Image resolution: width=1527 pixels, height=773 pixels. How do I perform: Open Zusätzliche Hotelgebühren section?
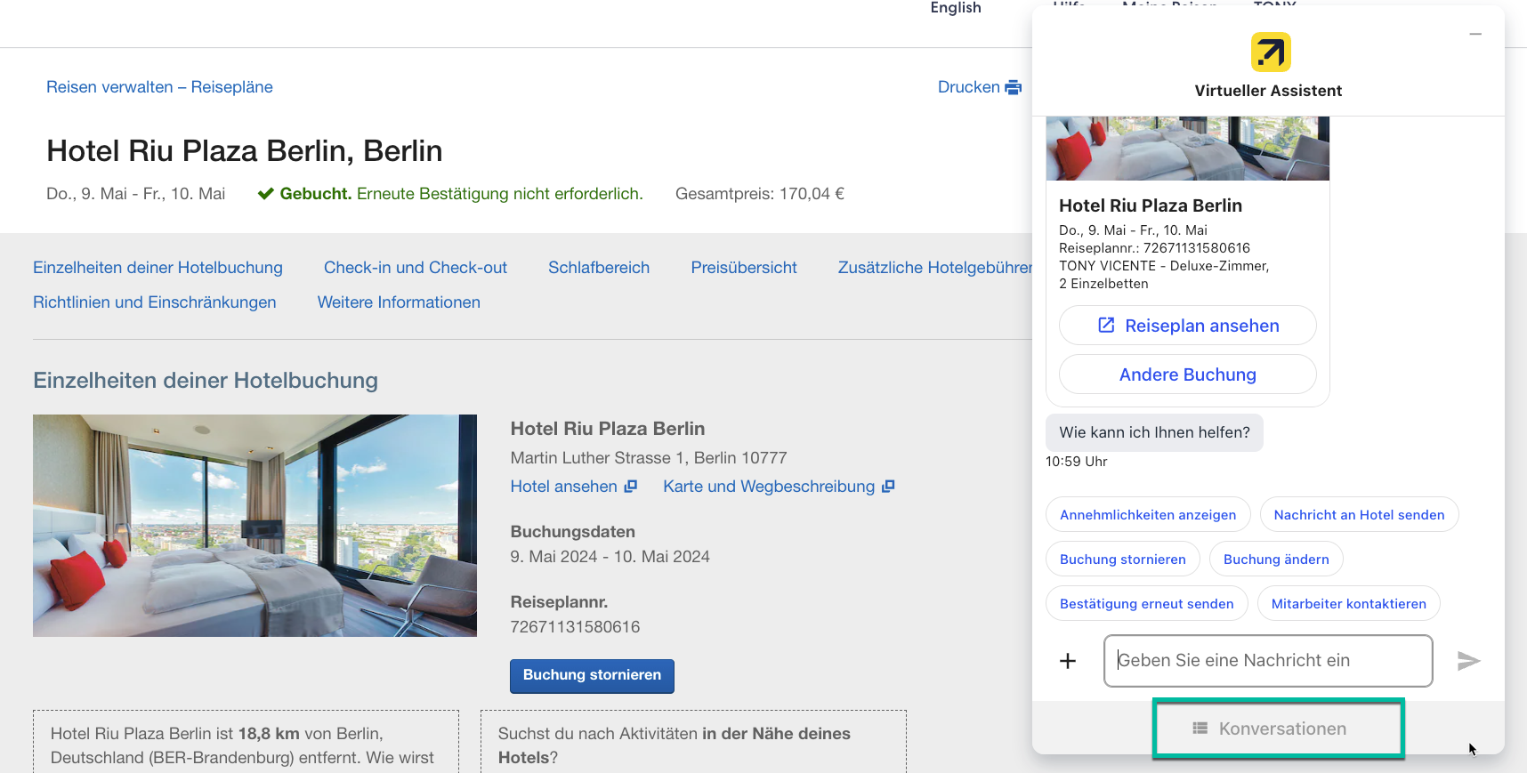click(x=935, y=268)
